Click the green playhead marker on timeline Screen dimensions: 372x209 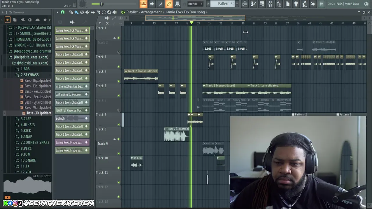[191, 23]
